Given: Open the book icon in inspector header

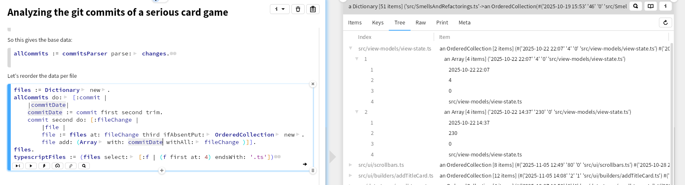Looking at the screenshot, I should (651, 6).
